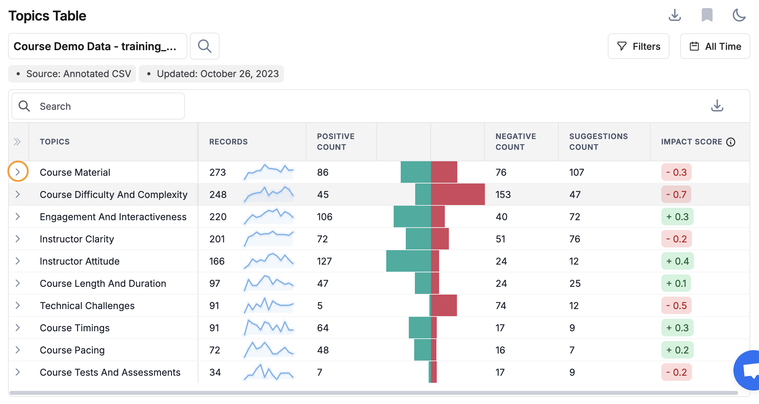Click the horizontal scrollbar below the table

point(374,393)
